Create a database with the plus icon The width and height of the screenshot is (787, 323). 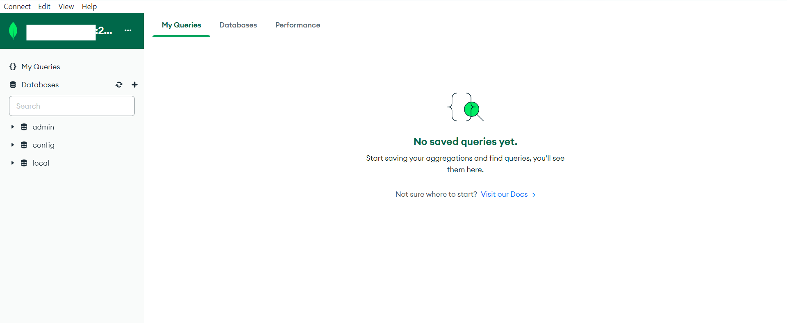(x=134, y=85)
